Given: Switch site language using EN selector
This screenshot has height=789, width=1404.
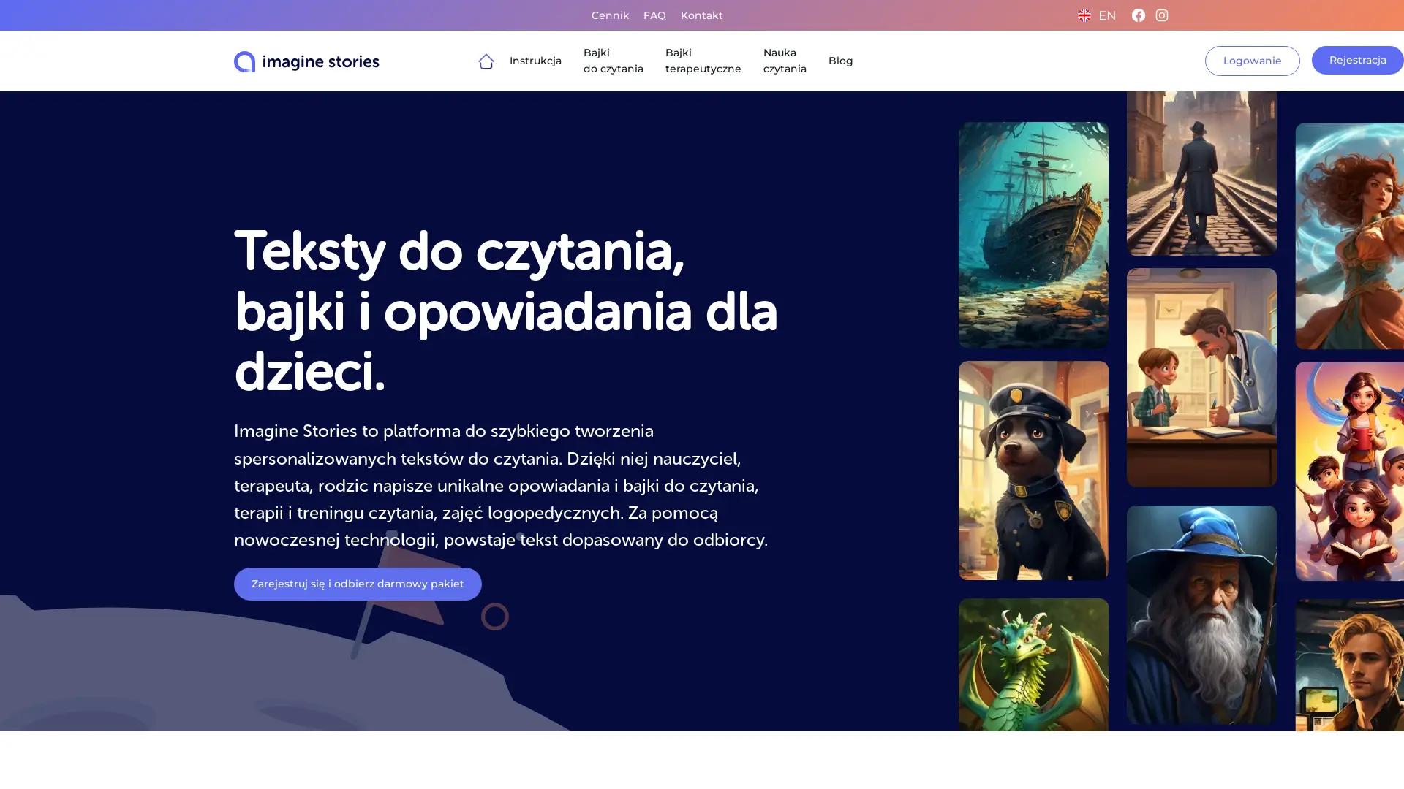Looking at the screenshot, I should coord(1106,15).
